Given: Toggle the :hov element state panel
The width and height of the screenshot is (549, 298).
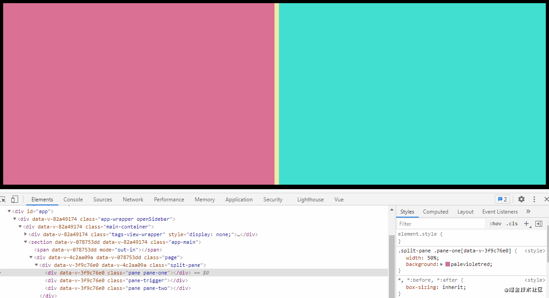Looking at the screenshot, I should coord(496,223).
